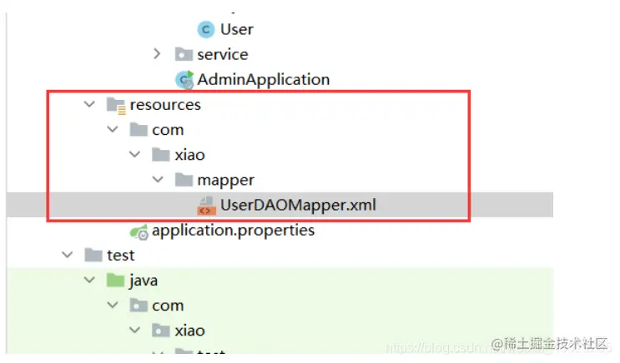Screen dimensions: 620x363
Task: Click the AdminApplication run class icon
Action: 184,80
